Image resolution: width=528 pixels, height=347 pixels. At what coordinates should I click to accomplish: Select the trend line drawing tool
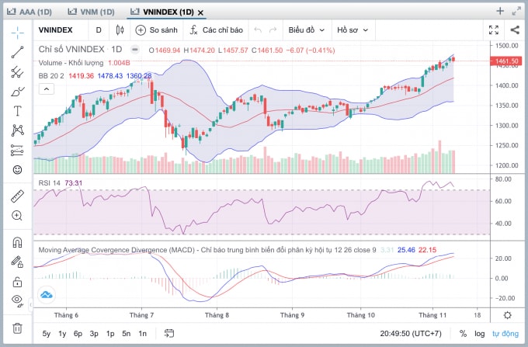pos(18,52)
